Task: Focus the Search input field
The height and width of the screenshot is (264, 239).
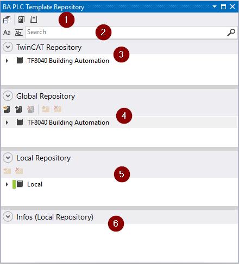Action: point(131,33)
